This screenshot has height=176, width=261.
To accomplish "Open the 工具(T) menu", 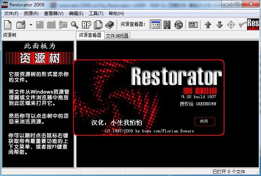I will click(x=96, y=13).
